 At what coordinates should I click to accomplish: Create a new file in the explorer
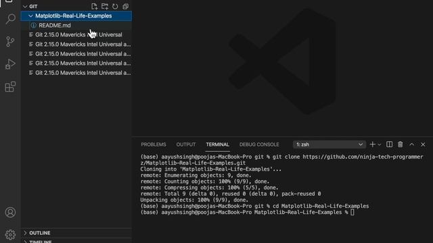click(94, 6)
